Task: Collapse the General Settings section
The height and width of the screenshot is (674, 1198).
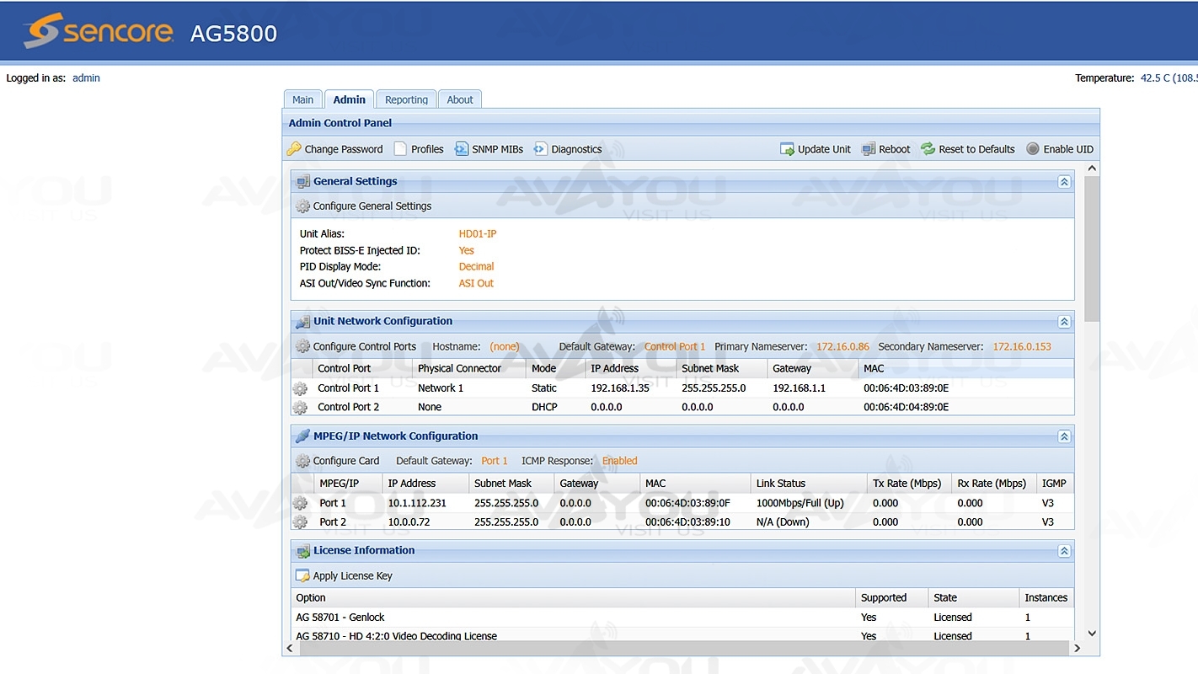Action: (x=1064, y=182)
